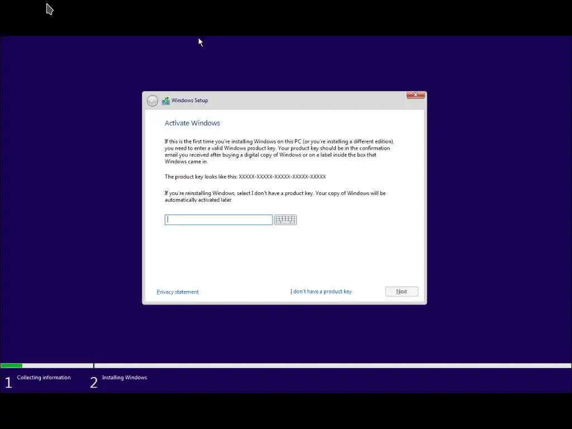Click the "Installing Windows" step label
This screenshot has height=429, width=572.
coord(125,378)
